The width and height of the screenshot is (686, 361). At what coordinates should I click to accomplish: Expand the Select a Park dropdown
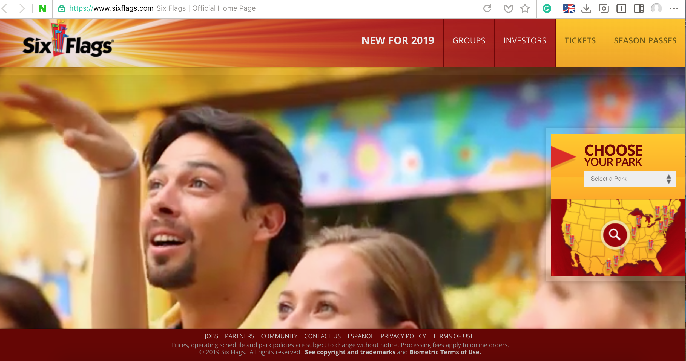(x=630, y=179)
